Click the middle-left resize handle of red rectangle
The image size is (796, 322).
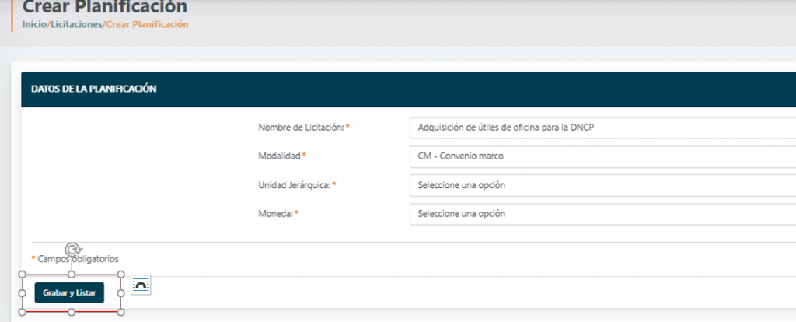(22, 293)
